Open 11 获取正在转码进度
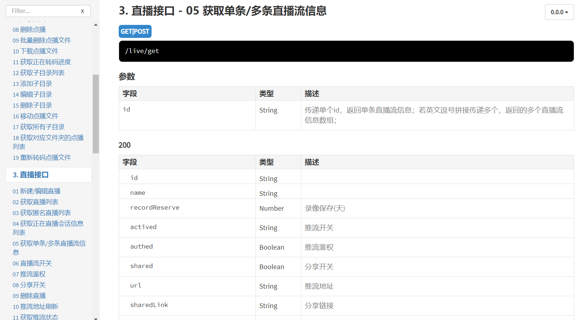 coord(41,62)
